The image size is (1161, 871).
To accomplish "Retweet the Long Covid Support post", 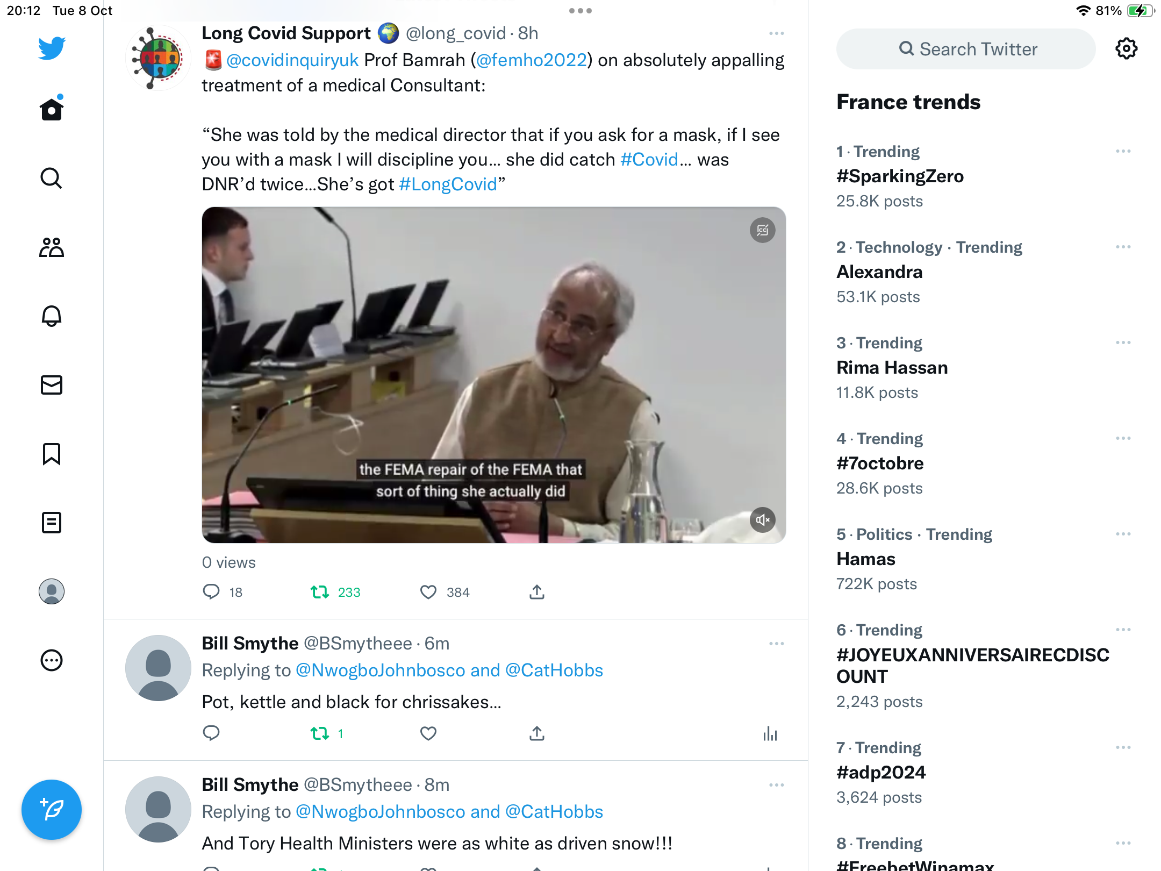I will coord(320,592).
